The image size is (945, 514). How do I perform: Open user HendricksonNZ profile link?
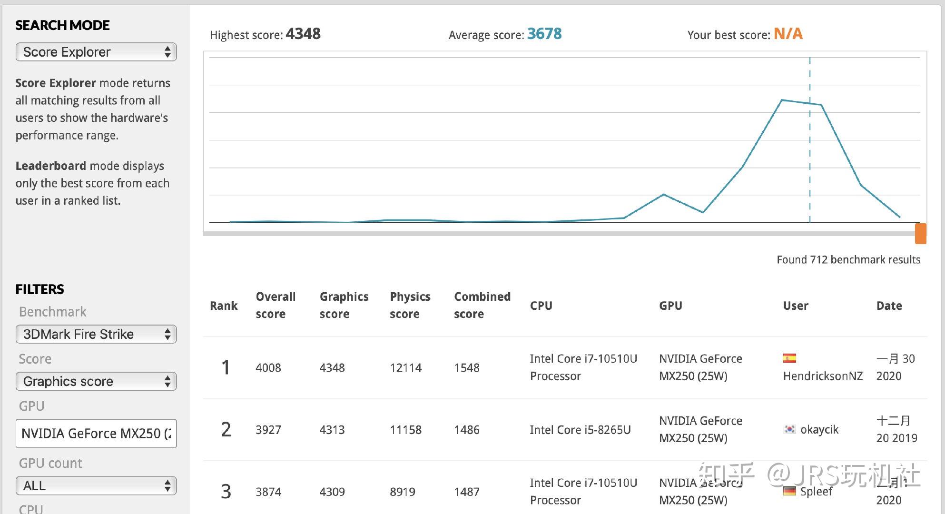point(822,376)
